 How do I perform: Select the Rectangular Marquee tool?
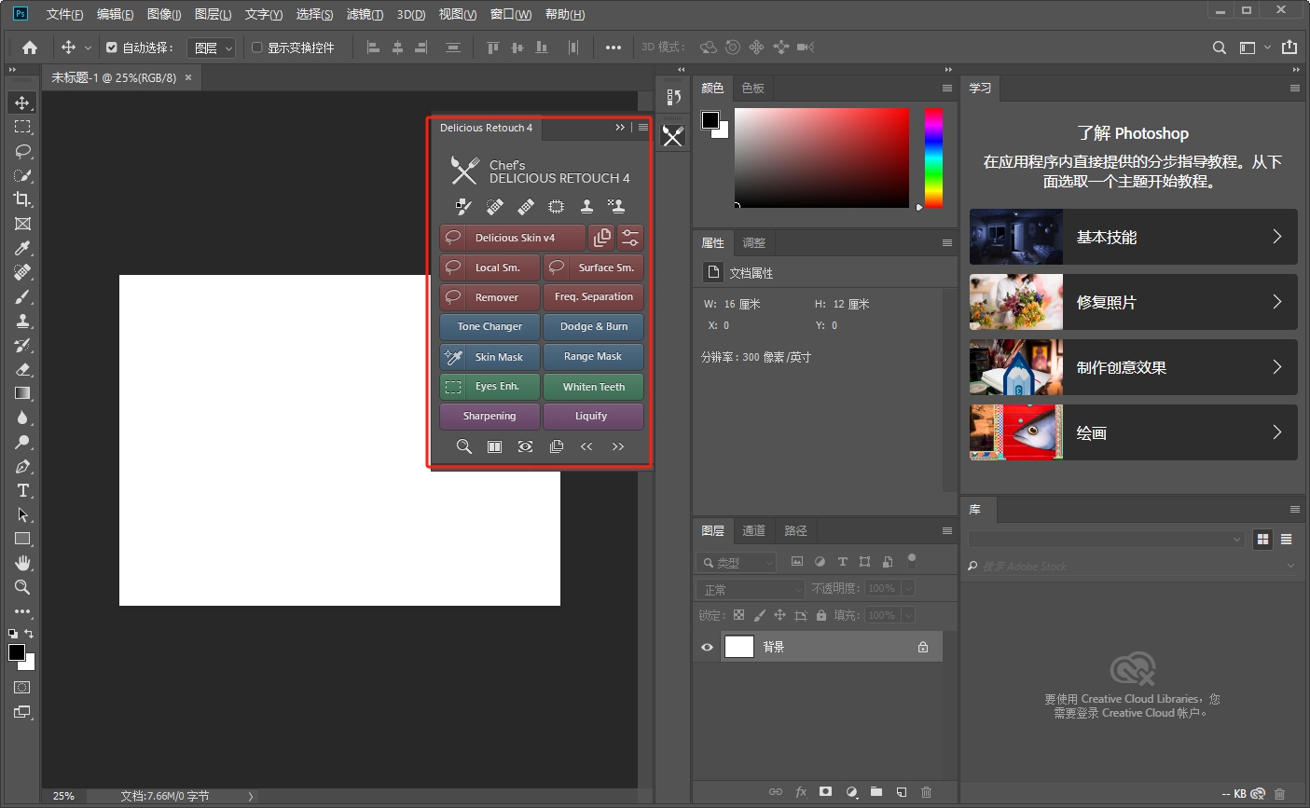(22, 127)
